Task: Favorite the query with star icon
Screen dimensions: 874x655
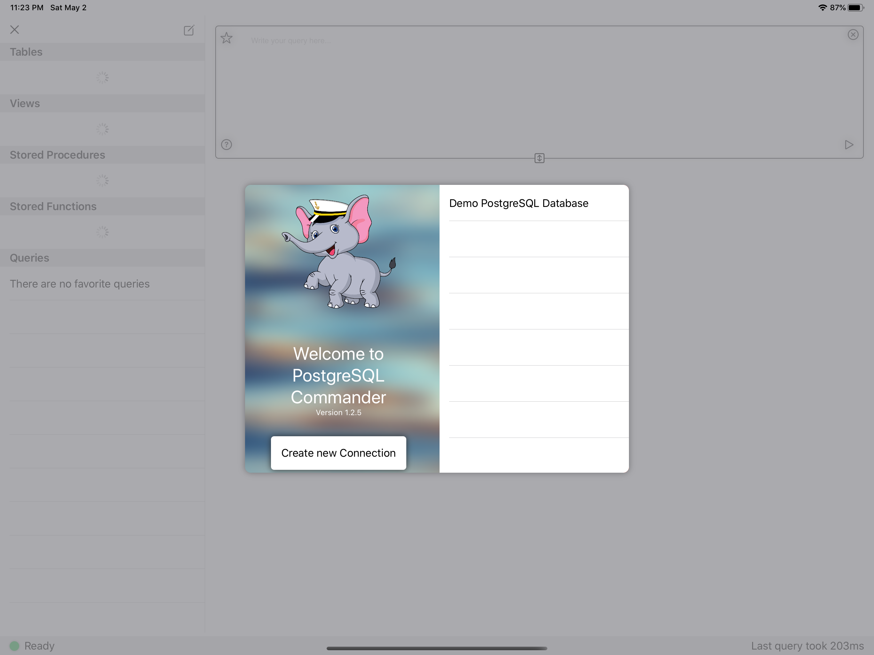Action: 226,38
